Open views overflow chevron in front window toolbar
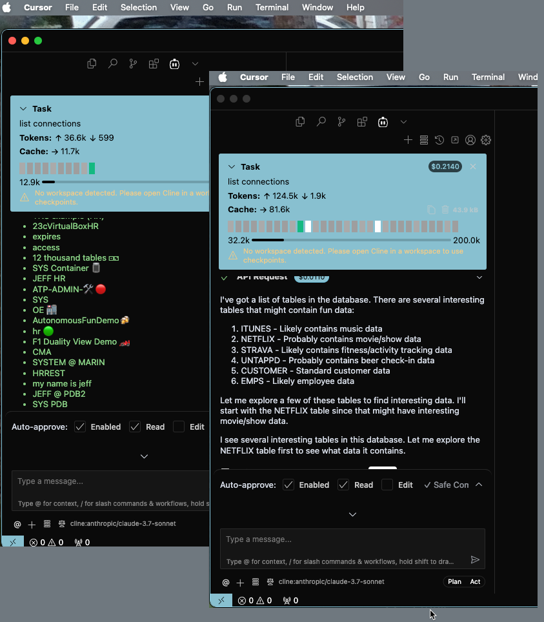Viewport: 544px width, 622px height. pyautogui.click(x=403, y=122)
